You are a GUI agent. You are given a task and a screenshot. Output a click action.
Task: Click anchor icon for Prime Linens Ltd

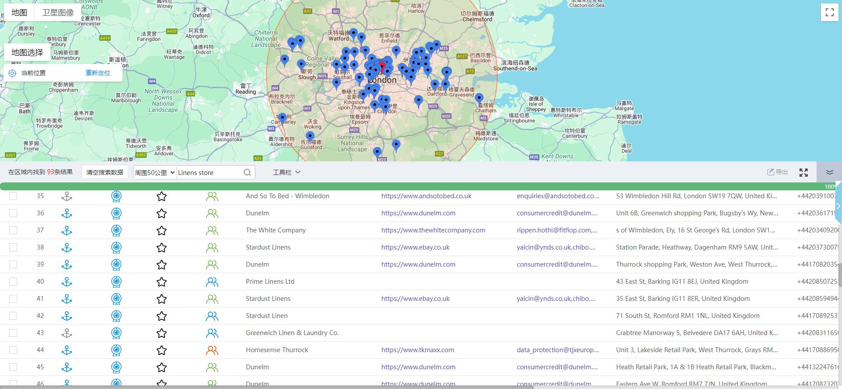click(x=67, y=282)
